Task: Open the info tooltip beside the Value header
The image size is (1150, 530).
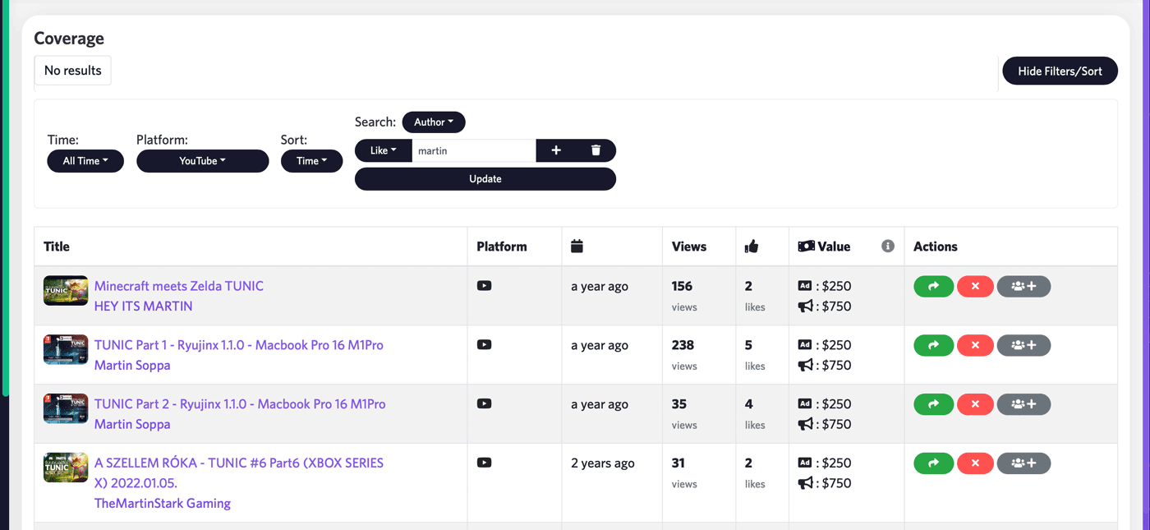Action: pos(888,246)
